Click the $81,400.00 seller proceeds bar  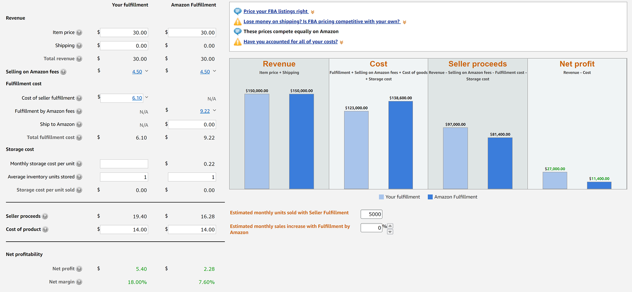[x=500, y=163]
